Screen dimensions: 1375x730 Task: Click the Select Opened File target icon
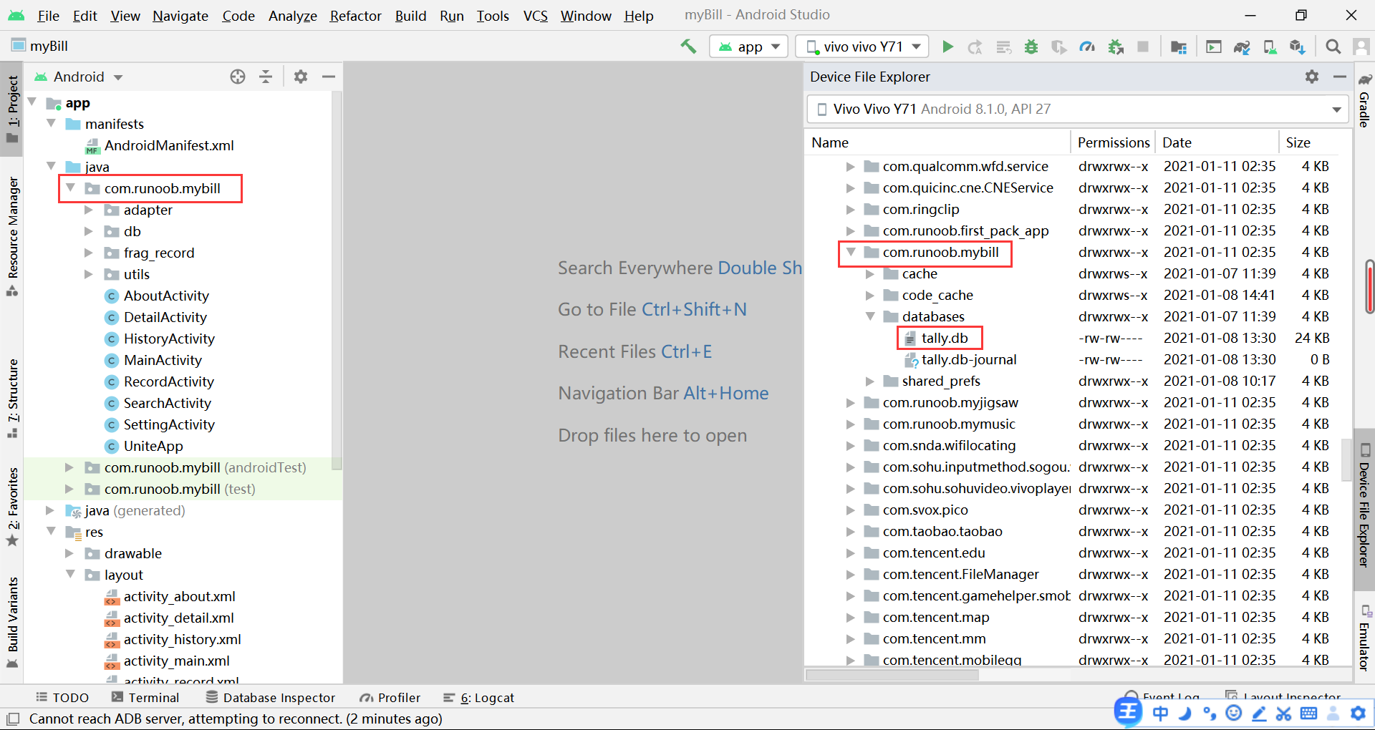click(x=238, y=77)
